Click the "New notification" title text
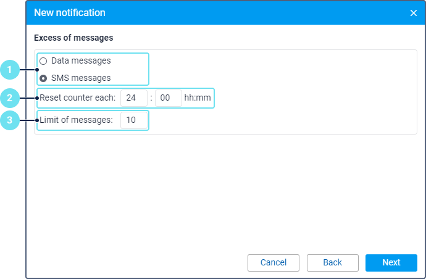 (70, 13)
